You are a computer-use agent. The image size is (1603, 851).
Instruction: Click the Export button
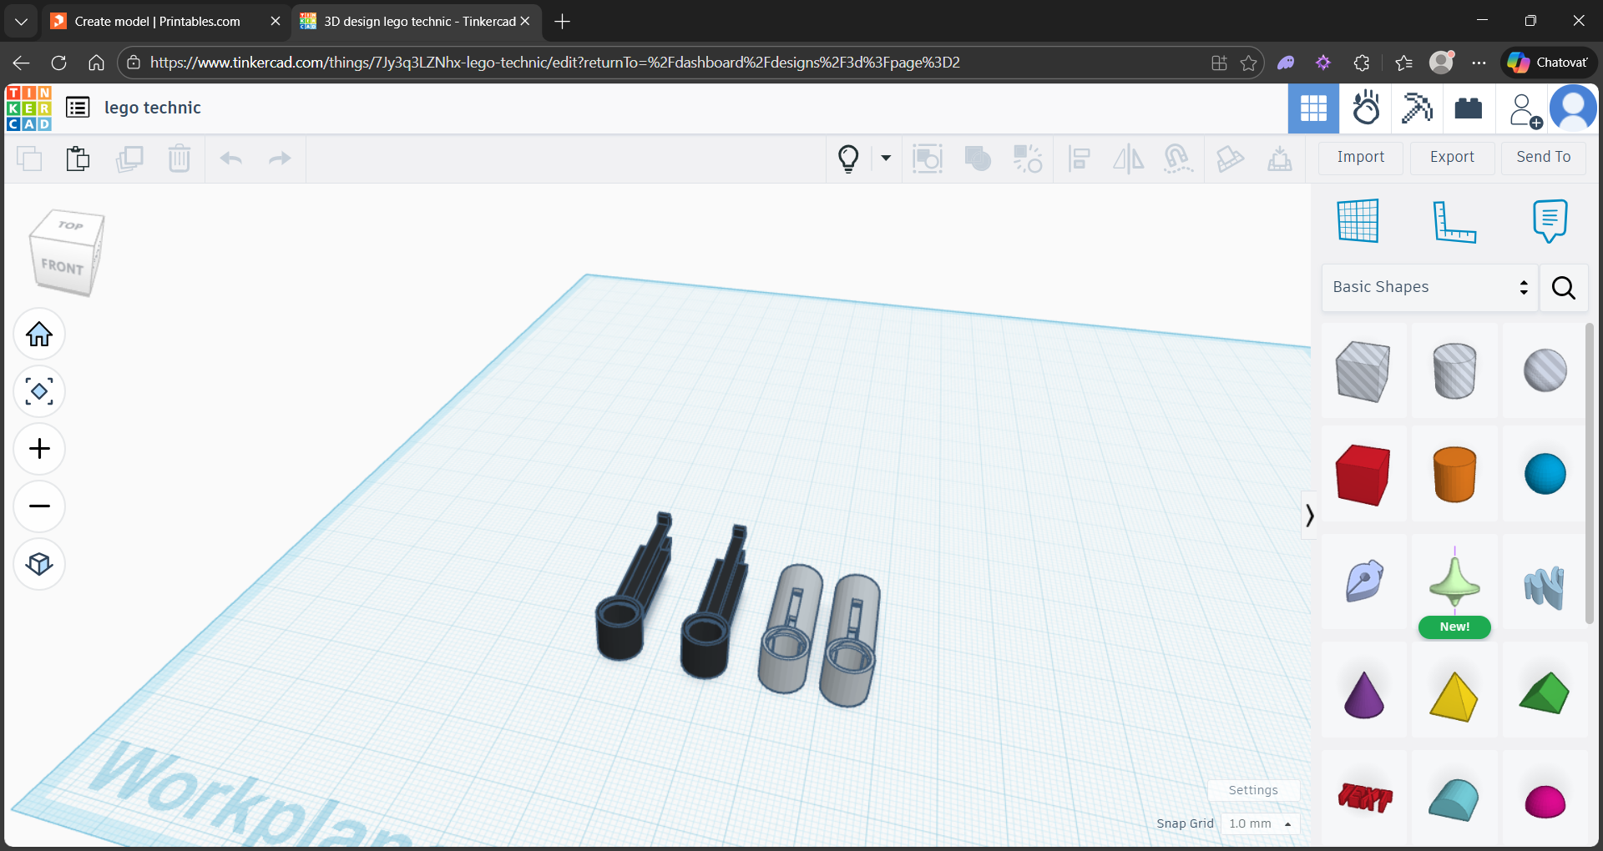pos(1452,157)
